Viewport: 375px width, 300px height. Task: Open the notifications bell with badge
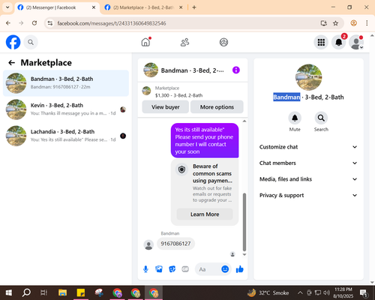339,42
